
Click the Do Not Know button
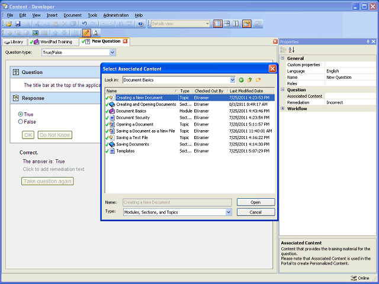click(55, 135)
